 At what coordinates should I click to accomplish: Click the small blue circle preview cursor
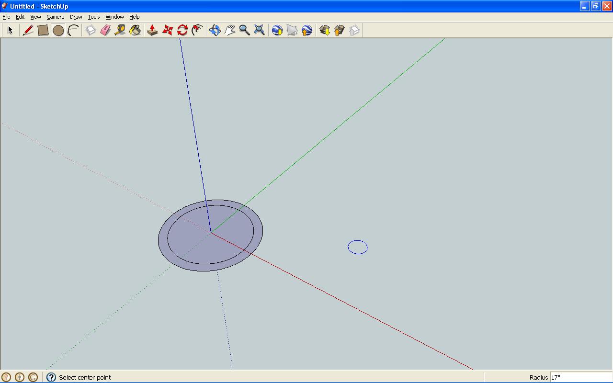[358, 247]
